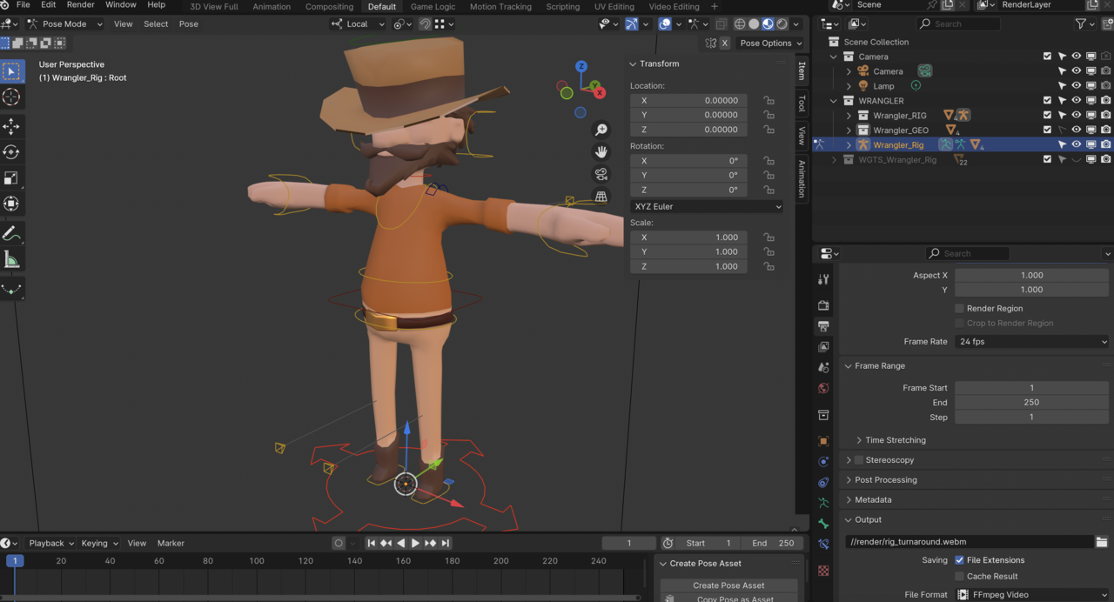Expand the Time Stretching section
The width and height of the screenshot is (1114, 602).
[896, 440]
